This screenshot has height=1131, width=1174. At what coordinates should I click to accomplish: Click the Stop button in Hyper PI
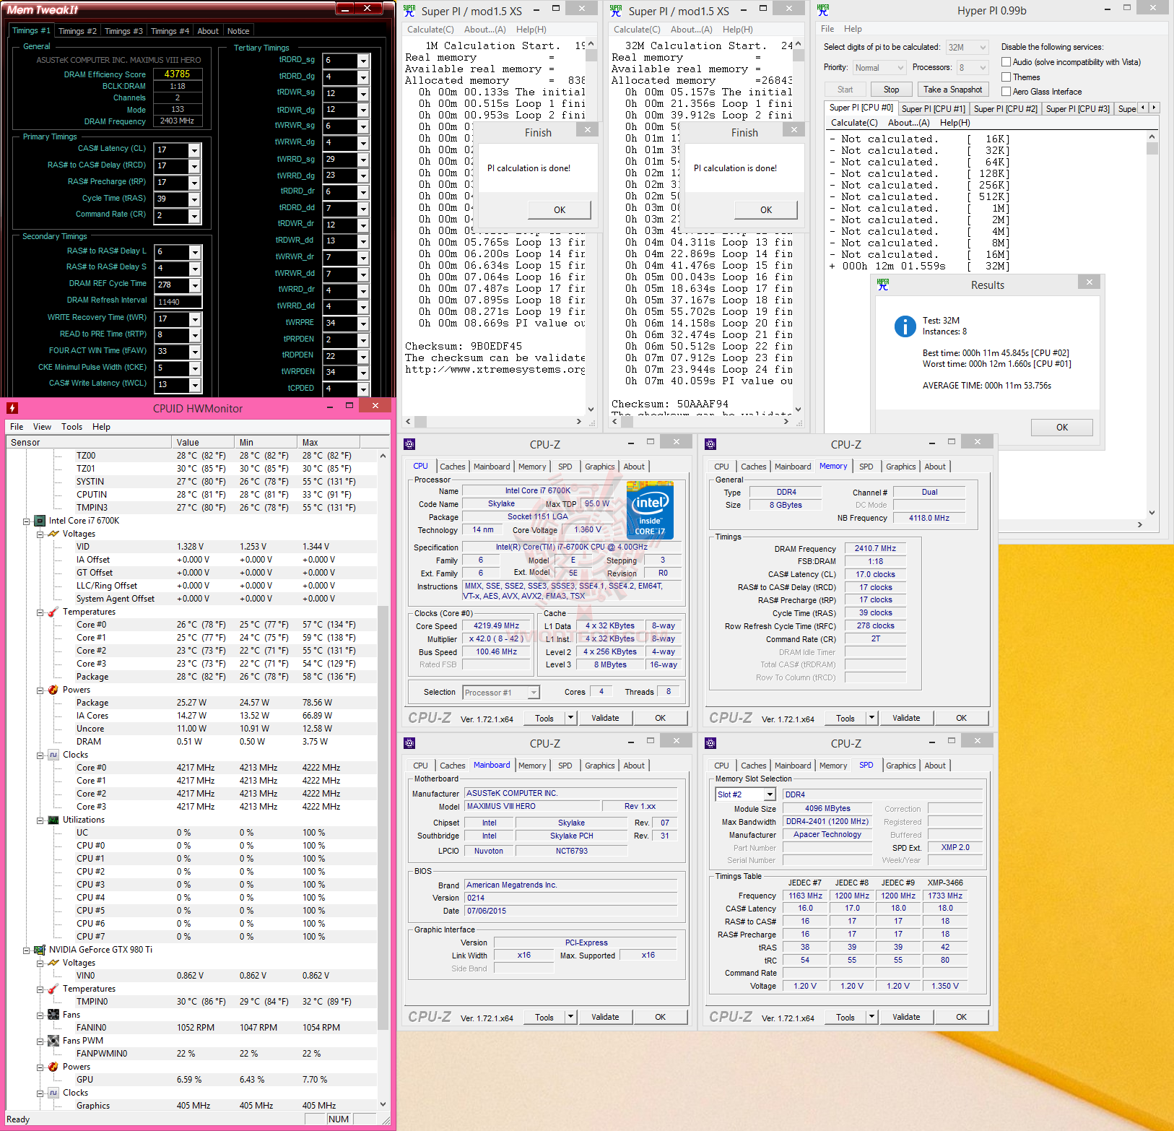(x=891, y=90)
